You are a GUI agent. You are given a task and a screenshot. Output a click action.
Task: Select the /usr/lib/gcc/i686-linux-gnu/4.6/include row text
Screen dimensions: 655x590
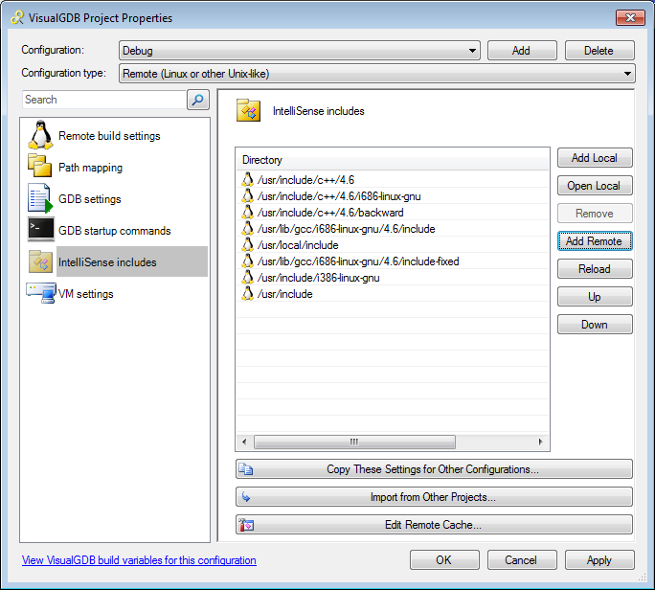(347, 229)
